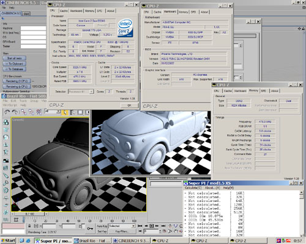Activate the Bind to Space Warp tool
The height and width of the screenshot is (244, 306).
click(x=39, y=112)
